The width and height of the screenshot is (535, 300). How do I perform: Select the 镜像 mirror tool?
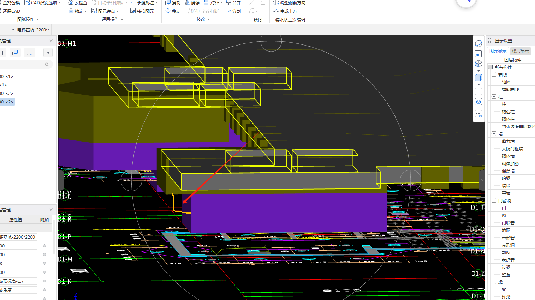192,2
